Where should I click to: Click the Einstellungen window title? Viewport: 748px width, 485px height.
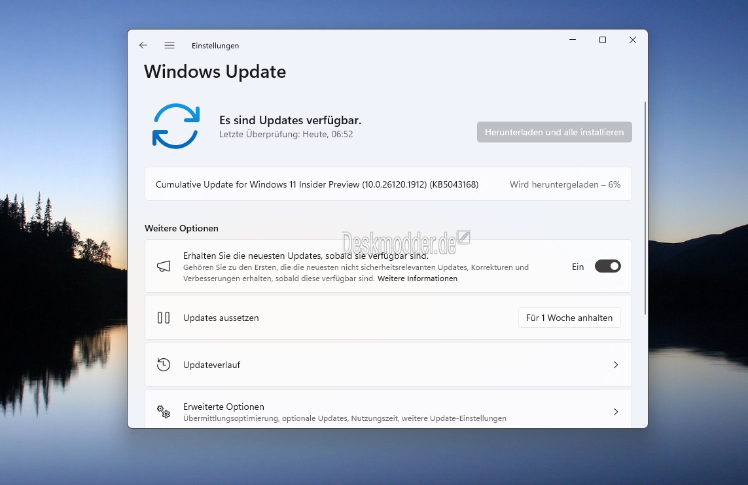215,46
